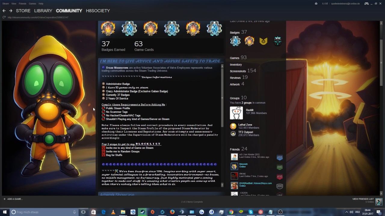Open Windows Action Center notifications icon
Screen dimensions: 385x216
point(379,212)
